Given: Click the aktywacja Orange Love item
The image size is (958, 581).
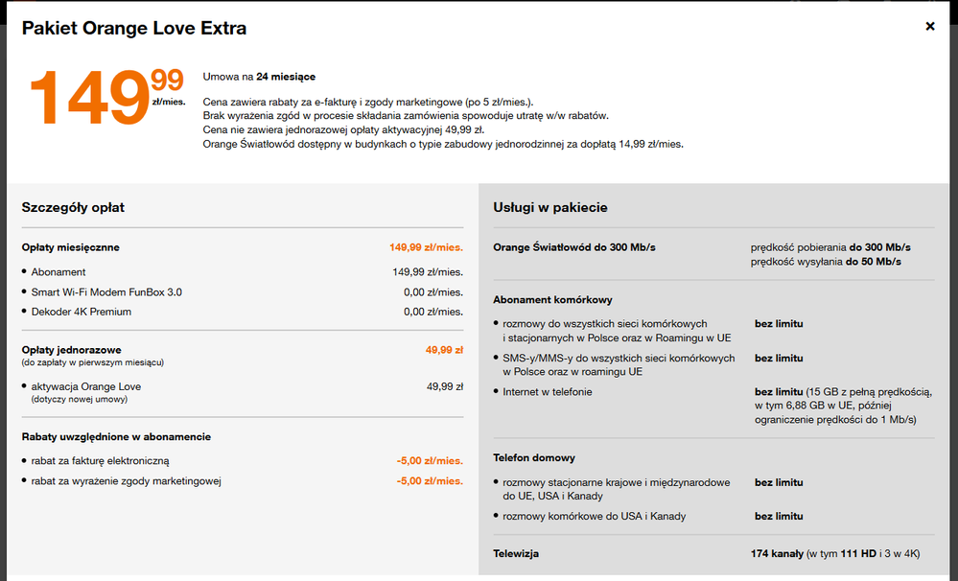Looking at the screenshot, I should pos(86,386).
